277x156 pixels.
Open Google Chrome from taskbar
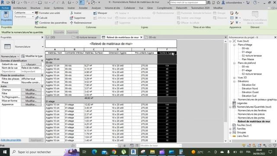coord(114,152)
